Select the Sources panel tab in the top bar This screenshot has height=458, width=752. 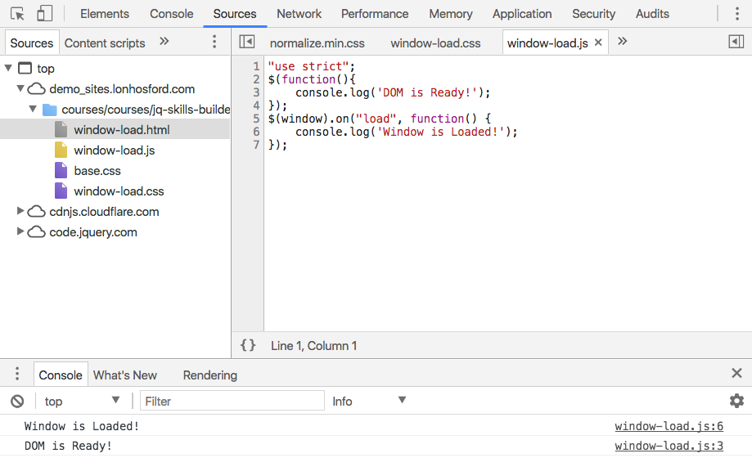[235, 14]
